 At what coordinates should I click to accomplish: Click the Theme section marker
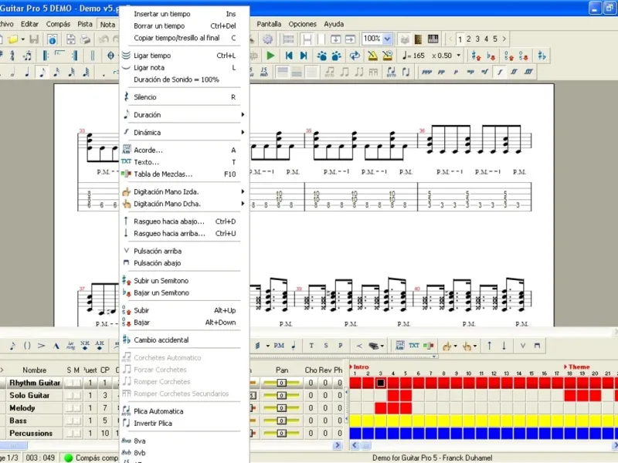(576, 367)
